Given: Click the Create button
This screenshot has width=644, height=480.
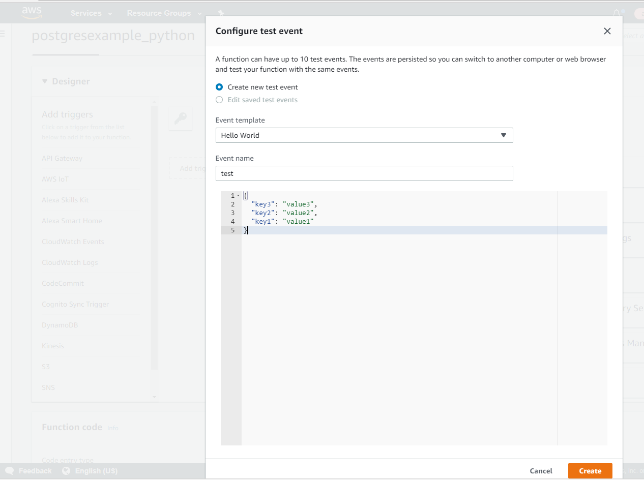Looking at the screenshot, I should tap(590, 471).
